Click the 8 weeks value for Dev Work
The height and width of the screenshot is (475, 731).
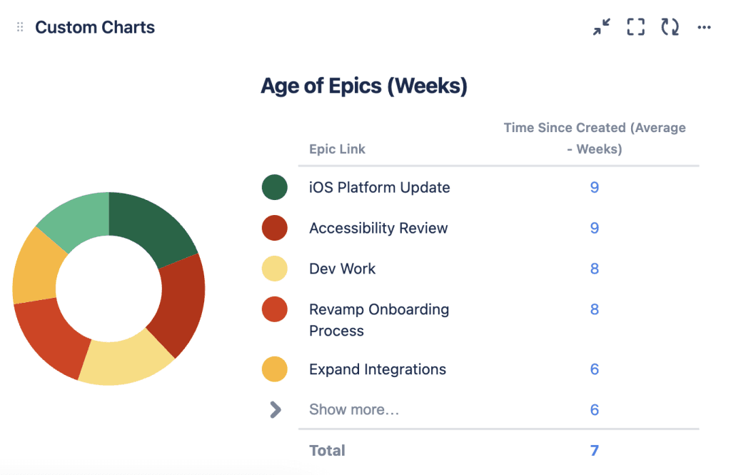click(x=594, y=269)
